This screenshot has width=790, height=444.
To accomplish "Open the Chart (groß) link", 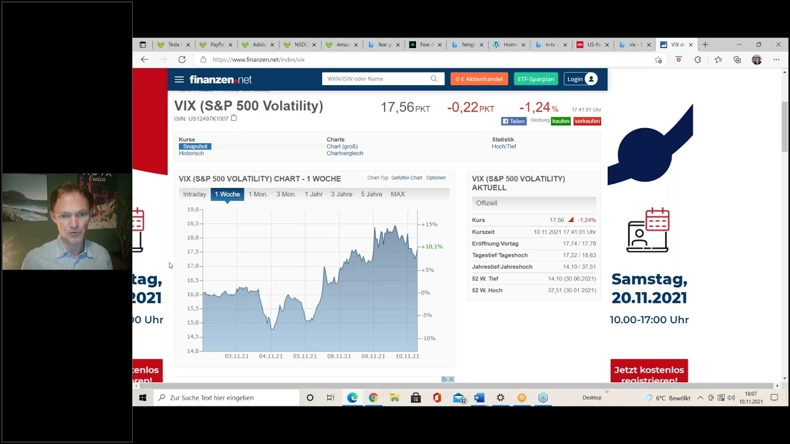I will (x=342, y=146).
